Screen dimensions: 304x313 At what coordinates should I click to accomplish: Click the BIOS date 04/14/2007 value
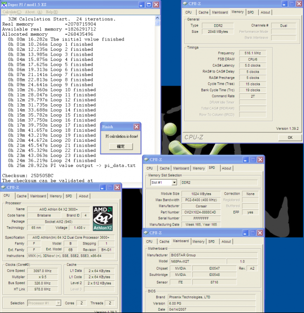(x=212, y=309)
